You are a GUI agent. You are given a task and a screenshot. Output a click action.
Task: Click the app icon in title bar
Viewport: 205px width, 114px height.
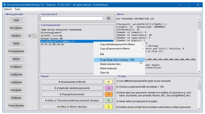[x=5, y=5]
